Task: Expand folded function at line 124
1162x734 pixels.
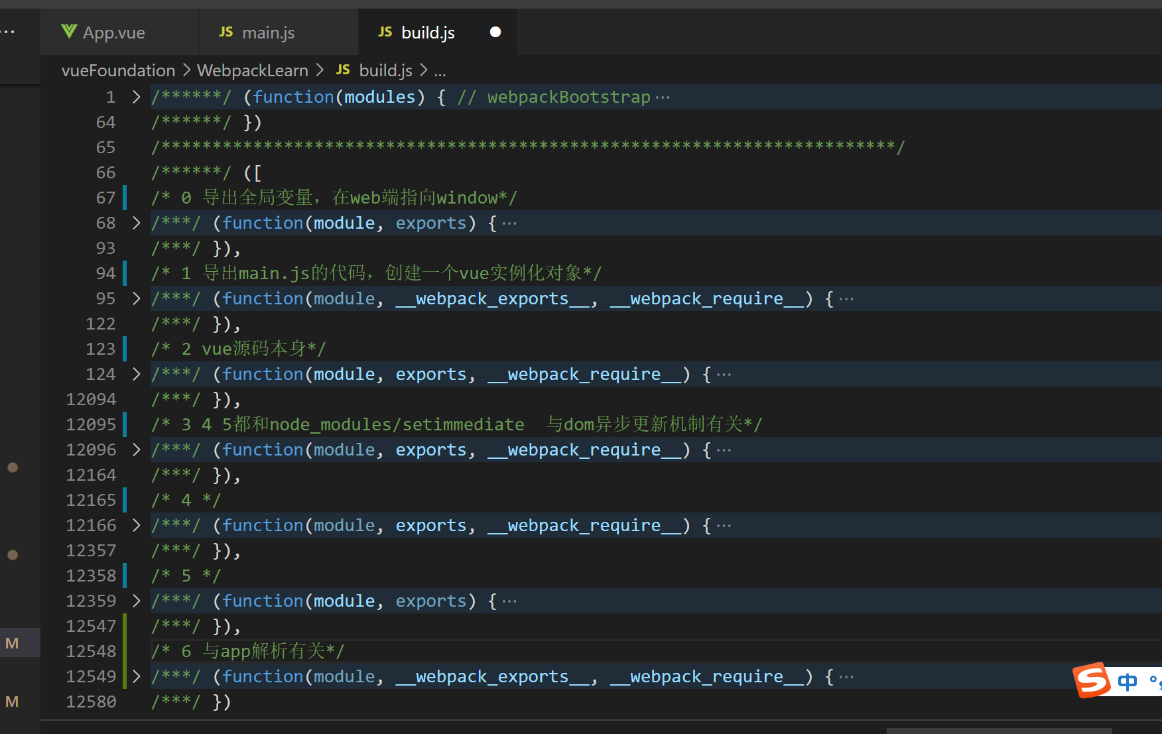Action: click(136, 374)
